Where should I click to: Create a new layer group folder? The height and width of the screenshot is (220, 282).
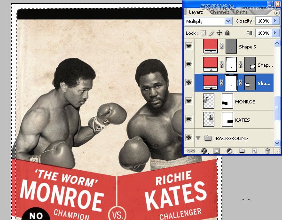(x=242, y=151)
